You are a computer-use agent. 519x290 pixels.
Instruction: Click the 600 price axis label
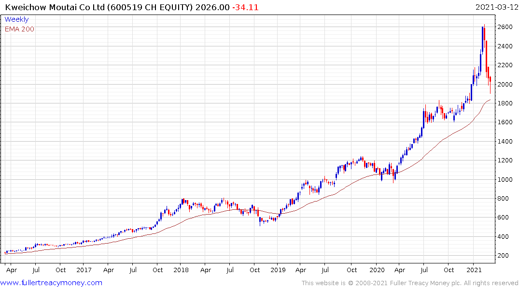pos(503,217)
